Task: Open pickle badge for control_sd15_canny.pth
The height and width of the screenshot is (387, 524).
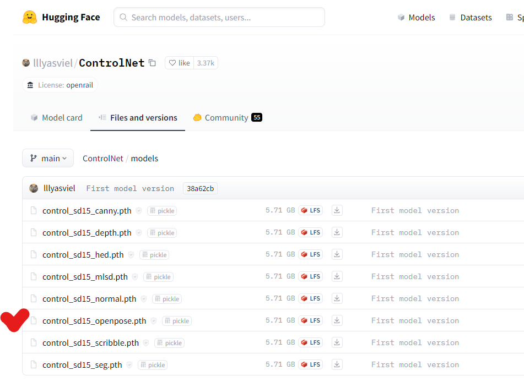Action: (x=162, y=211)
